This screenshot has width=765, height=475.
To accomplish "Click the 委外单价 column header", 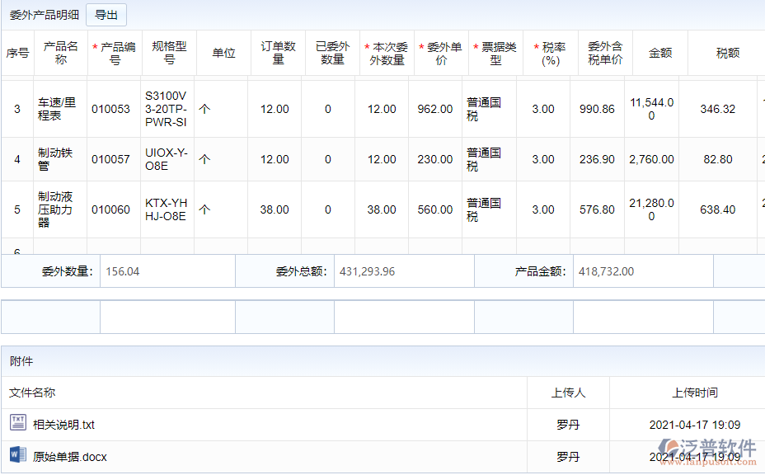I will [441, 53].
